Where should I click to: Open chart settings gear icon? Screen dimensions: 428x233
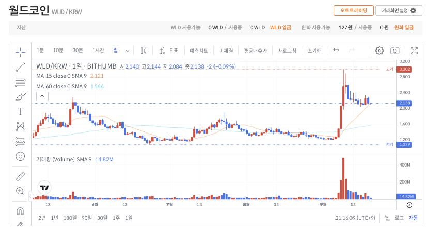coord(379,51)
